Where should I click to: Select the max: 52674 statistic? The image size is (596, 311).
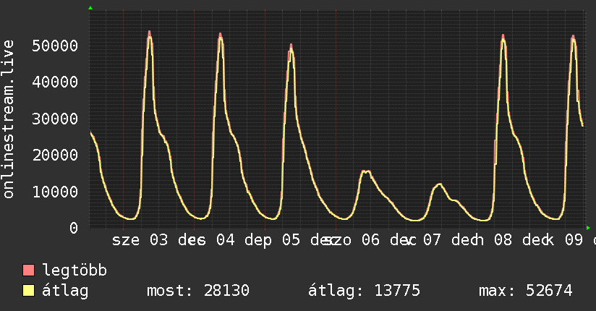click(525, 291)
